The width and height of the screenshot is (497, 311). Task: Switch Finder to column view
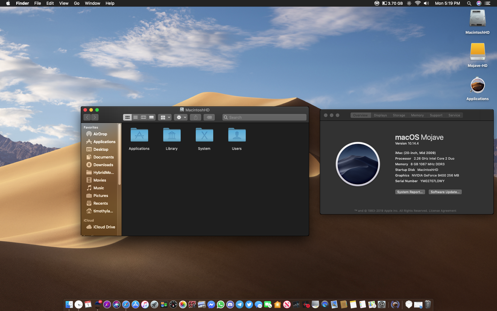143,117
